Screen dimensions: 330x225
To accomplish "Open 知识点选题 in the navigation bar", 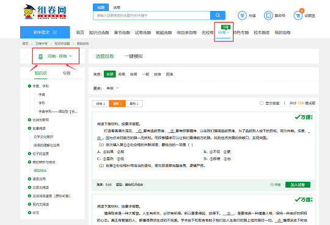I will pyautogui.click(x=99, y=32).
